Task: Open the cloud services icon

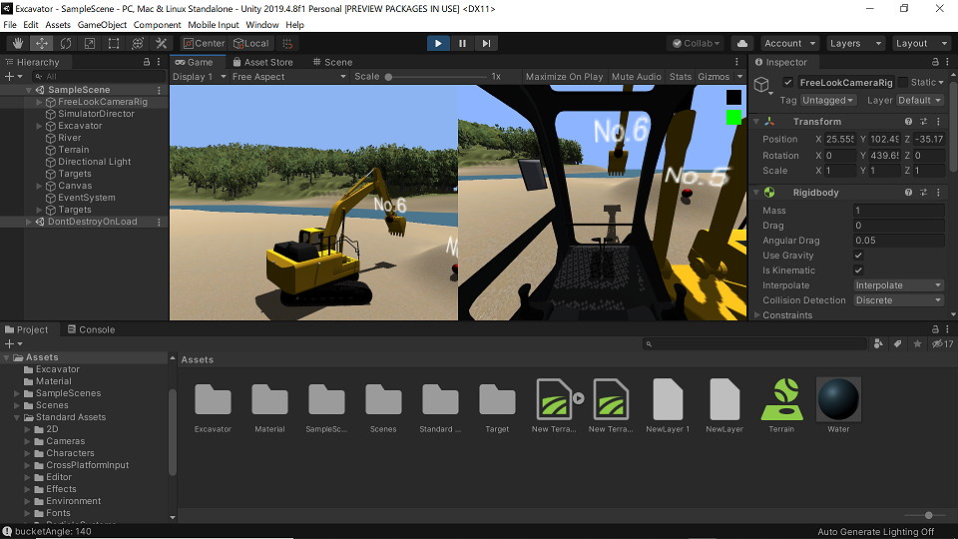Action: [x=741, y=43]
